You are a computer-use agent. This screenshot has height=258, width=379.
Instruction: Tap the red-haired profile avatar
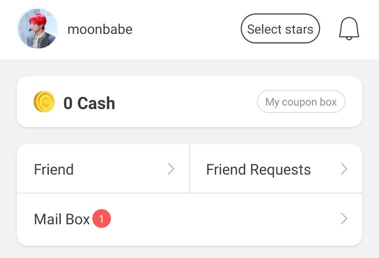pos(38,29)
